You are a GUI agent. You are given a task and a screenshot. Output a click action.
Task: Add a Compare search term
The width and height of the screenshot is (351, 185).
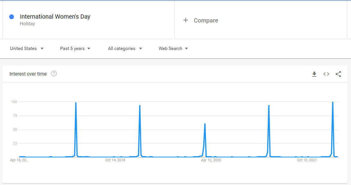coord(206,20)
